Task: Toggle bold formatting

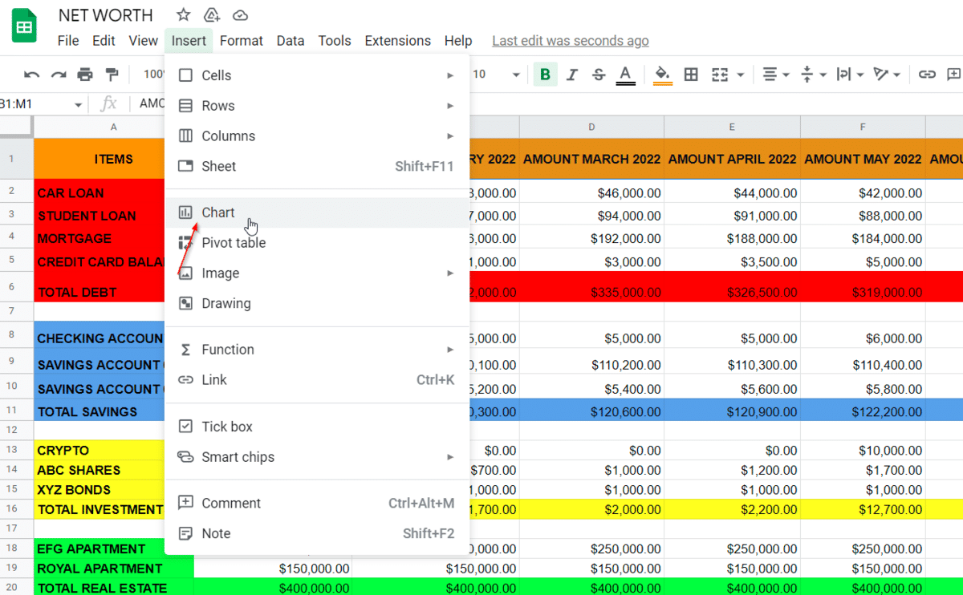Action: click(546, 75)
